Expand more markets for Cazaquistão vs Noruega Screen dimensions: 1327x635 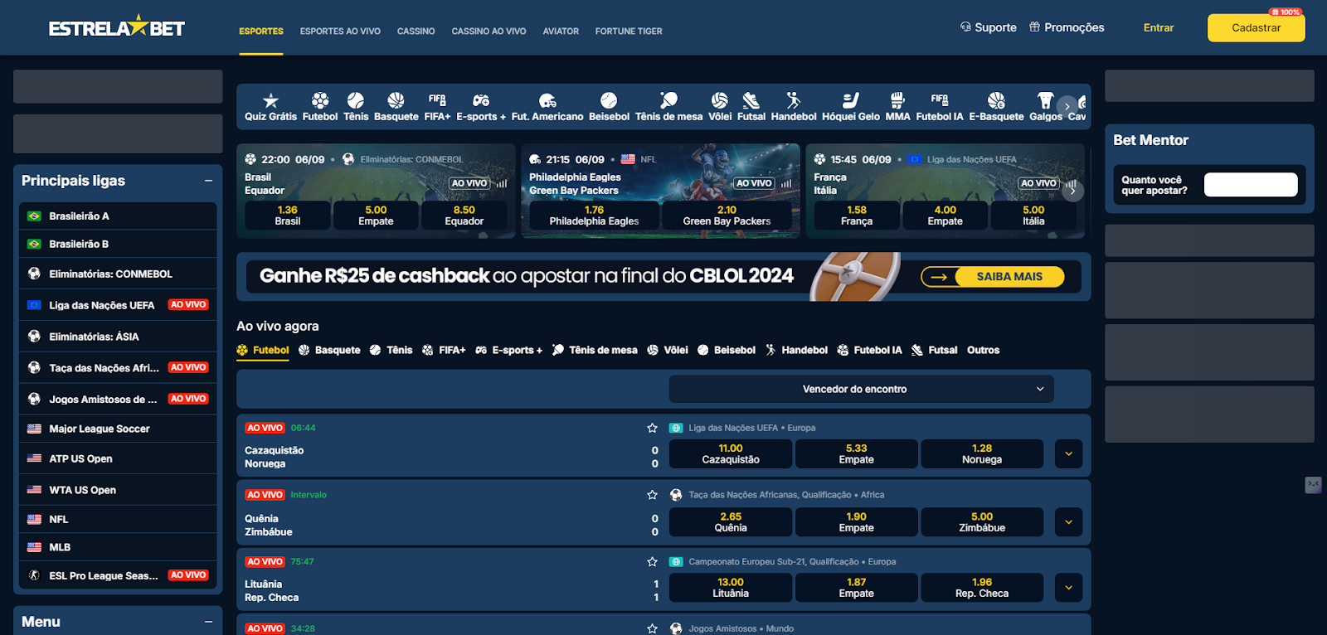point(1068,453)
